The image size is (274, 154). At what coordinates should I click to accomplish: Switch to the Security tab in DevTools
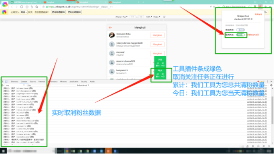tap(84, 81)
